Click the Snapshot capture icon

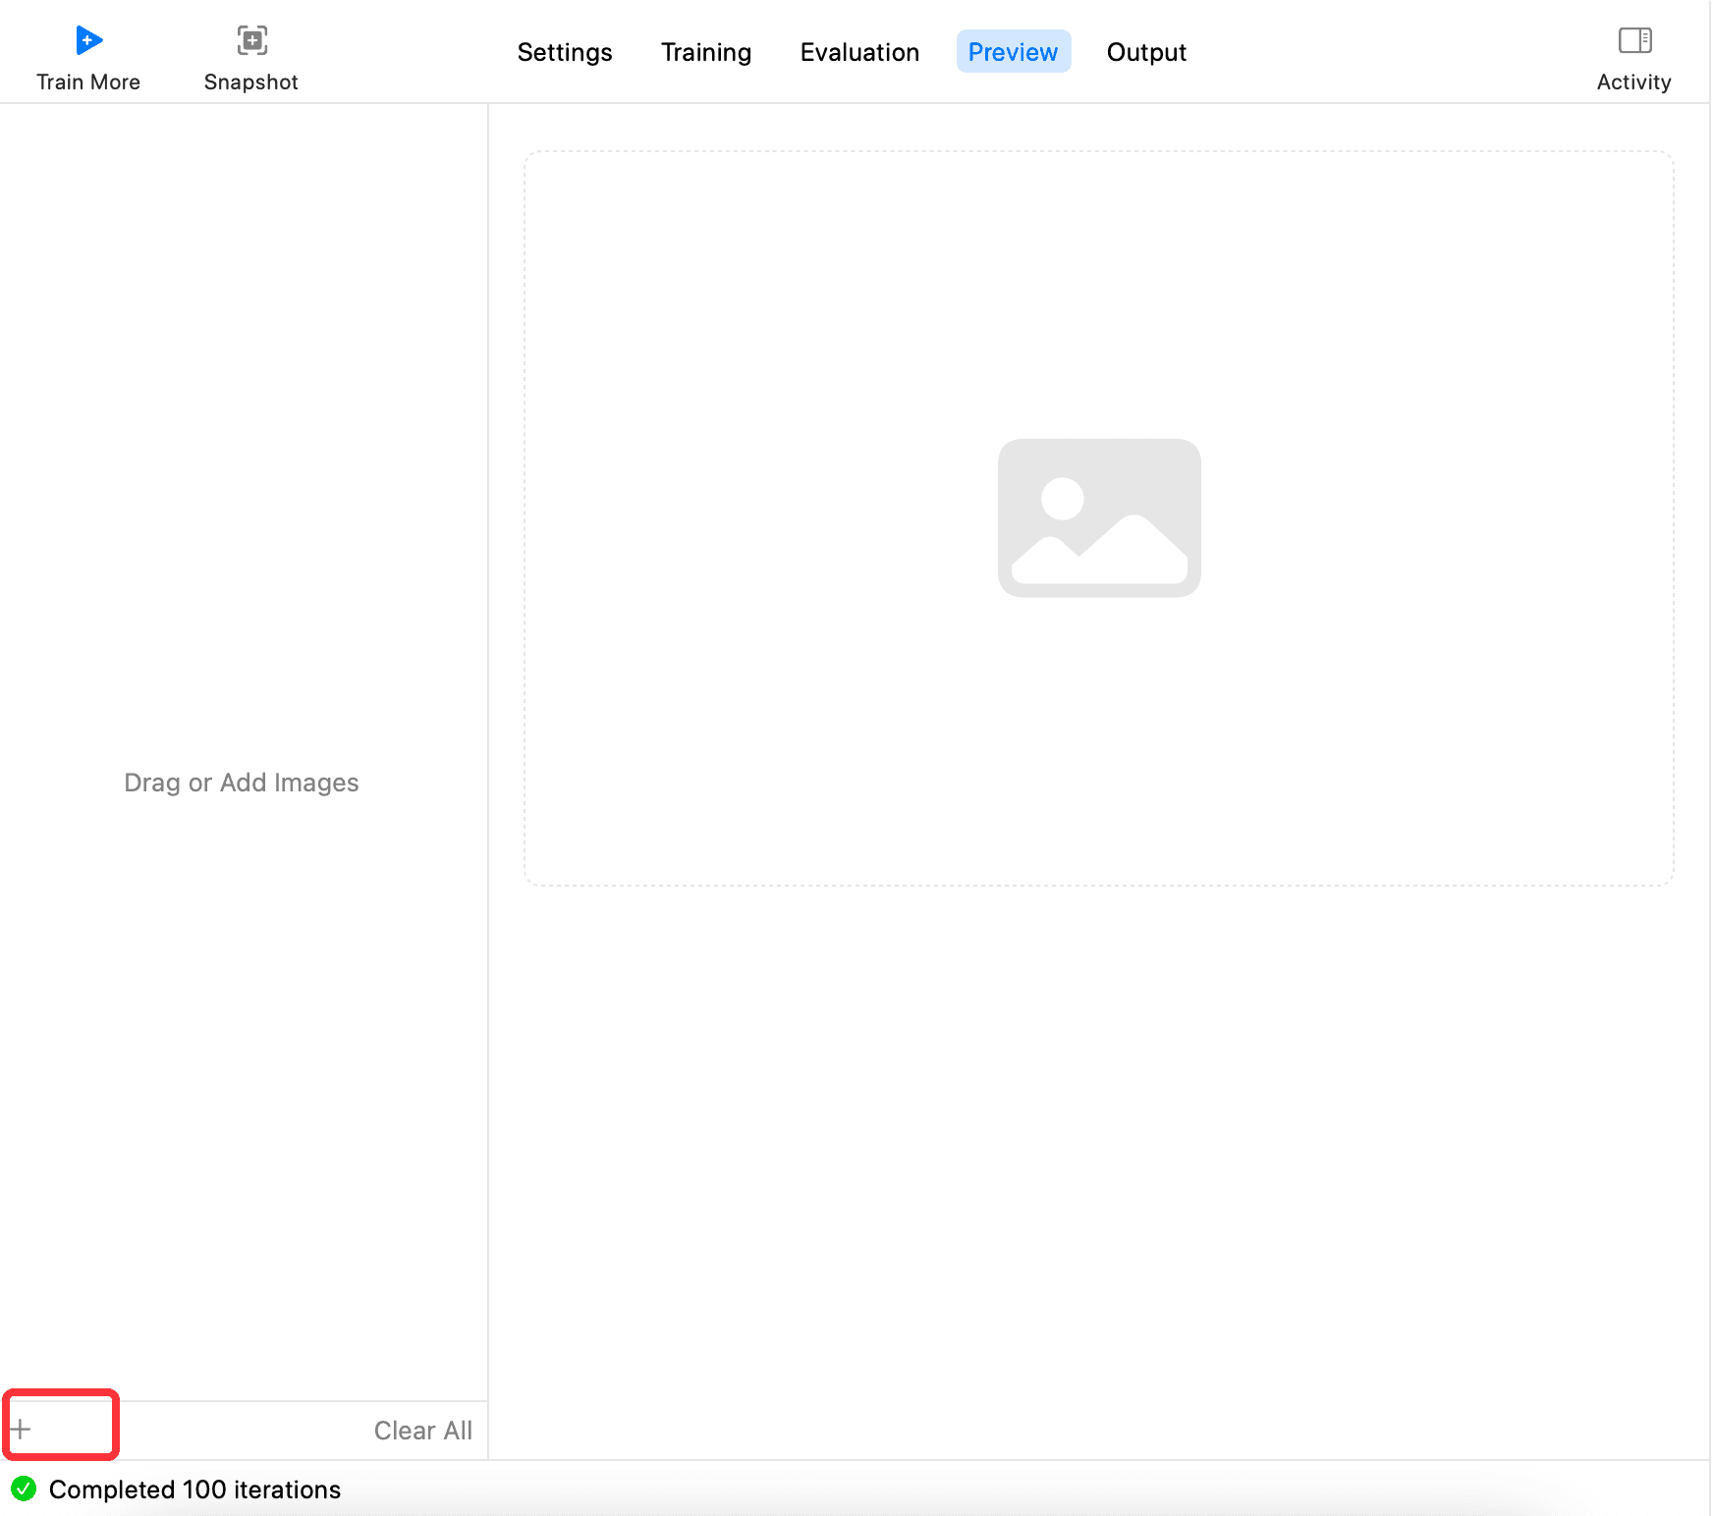(x=251, y=40)
